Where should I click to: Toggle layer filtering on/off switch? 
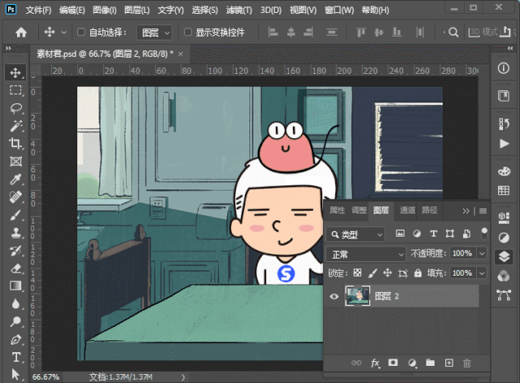click(484, 233)
